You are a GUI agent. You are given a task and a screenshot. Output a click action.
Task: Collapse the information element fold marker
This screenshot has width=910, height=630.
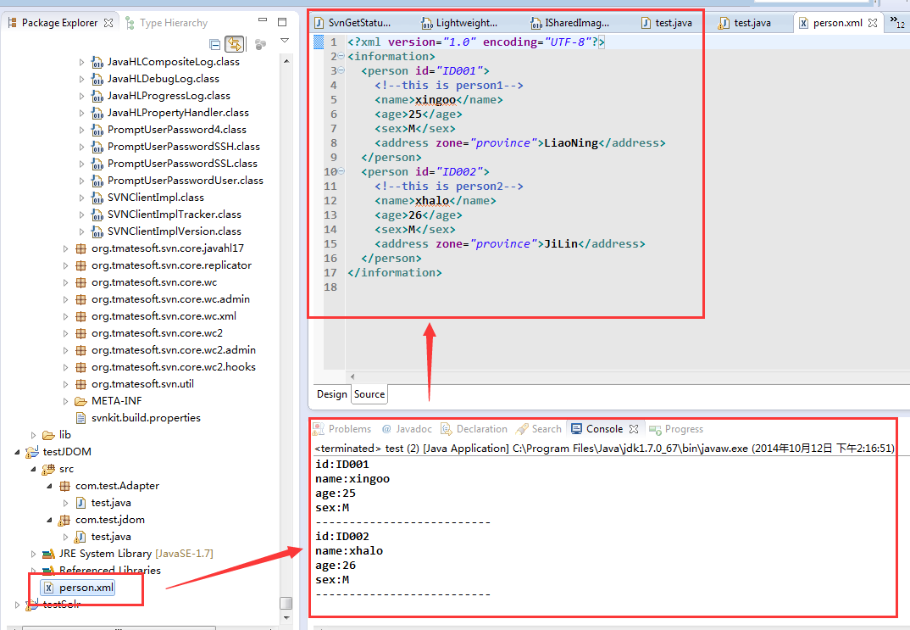(x=341, y=56)
